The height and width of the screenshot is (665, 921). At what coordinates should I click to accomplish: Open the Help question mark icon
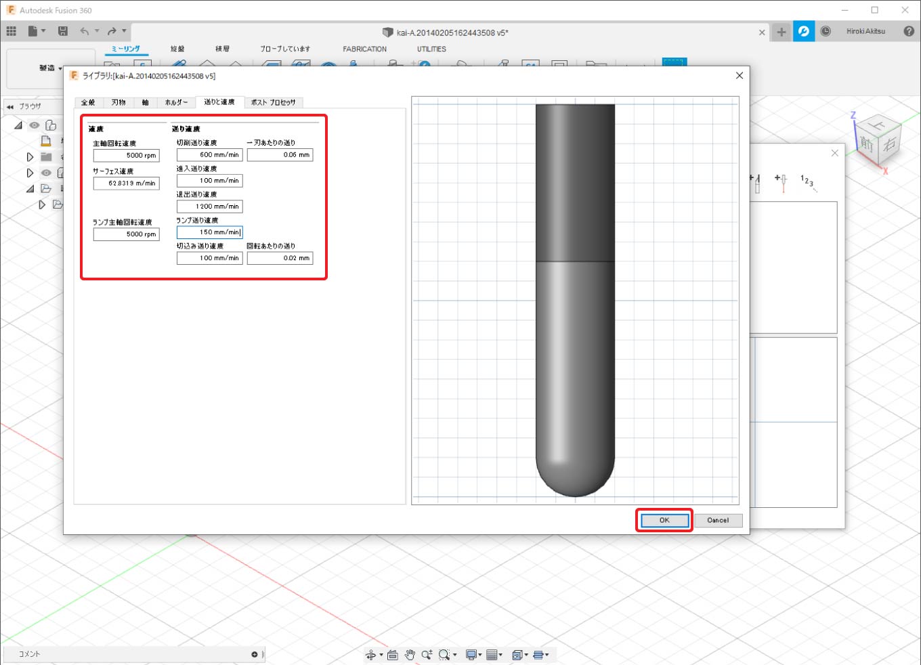(909, 31)
